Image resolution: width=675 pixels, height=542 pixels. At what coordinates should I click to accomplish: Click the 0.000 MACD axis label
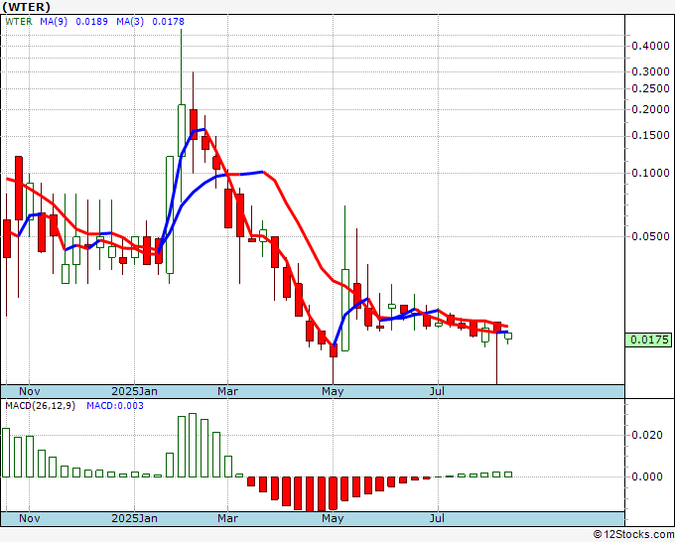click(647, 476)
